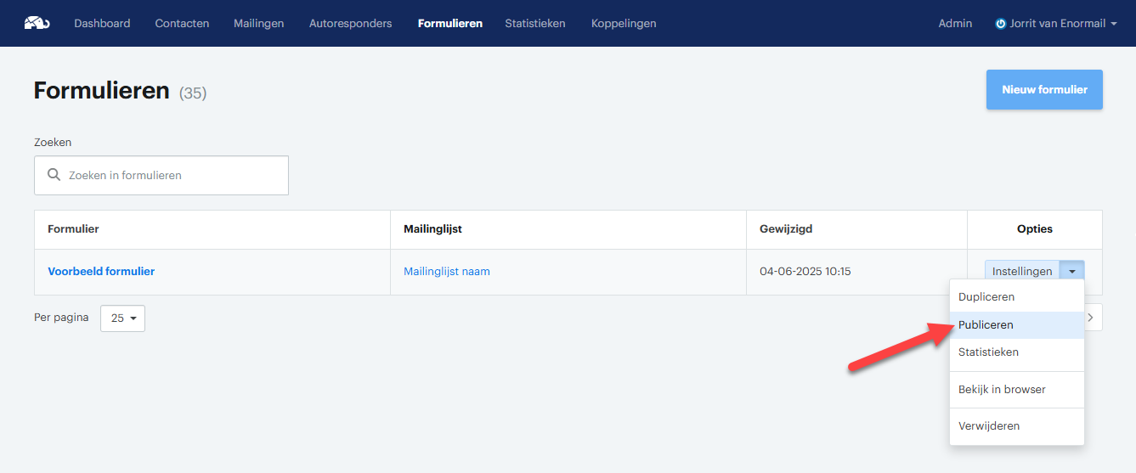1136x473 pixels.
Task: Open the Mailinglijst naam link
Action: coord(447,272)
